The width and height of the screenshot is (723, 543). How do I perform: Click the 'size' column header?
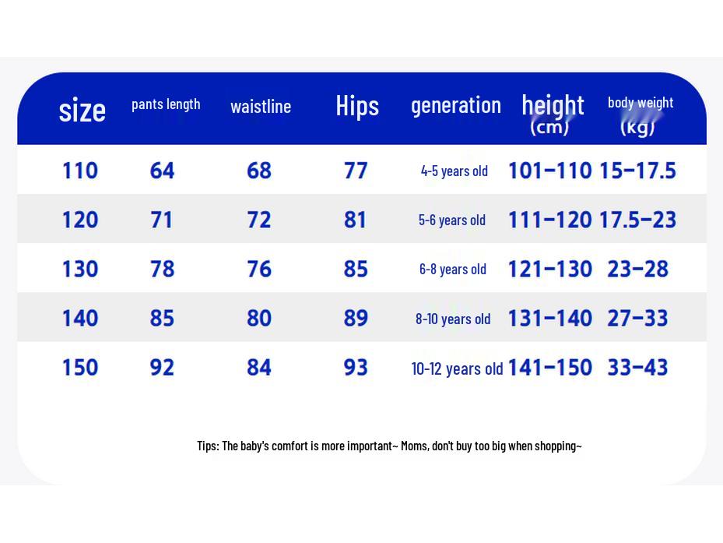click(x=82, y=111)
